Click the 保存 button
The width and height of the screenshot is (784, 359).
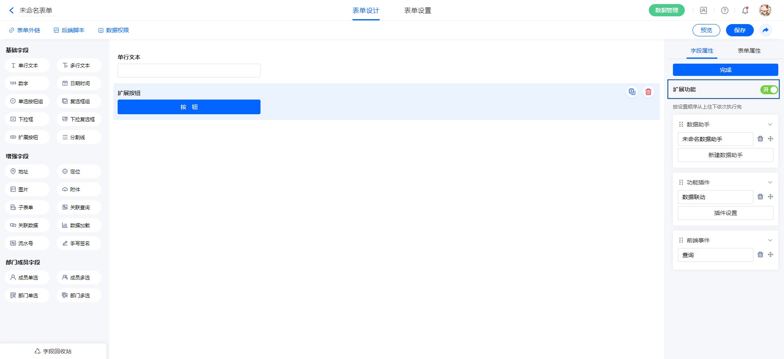(x=739, y=30)
